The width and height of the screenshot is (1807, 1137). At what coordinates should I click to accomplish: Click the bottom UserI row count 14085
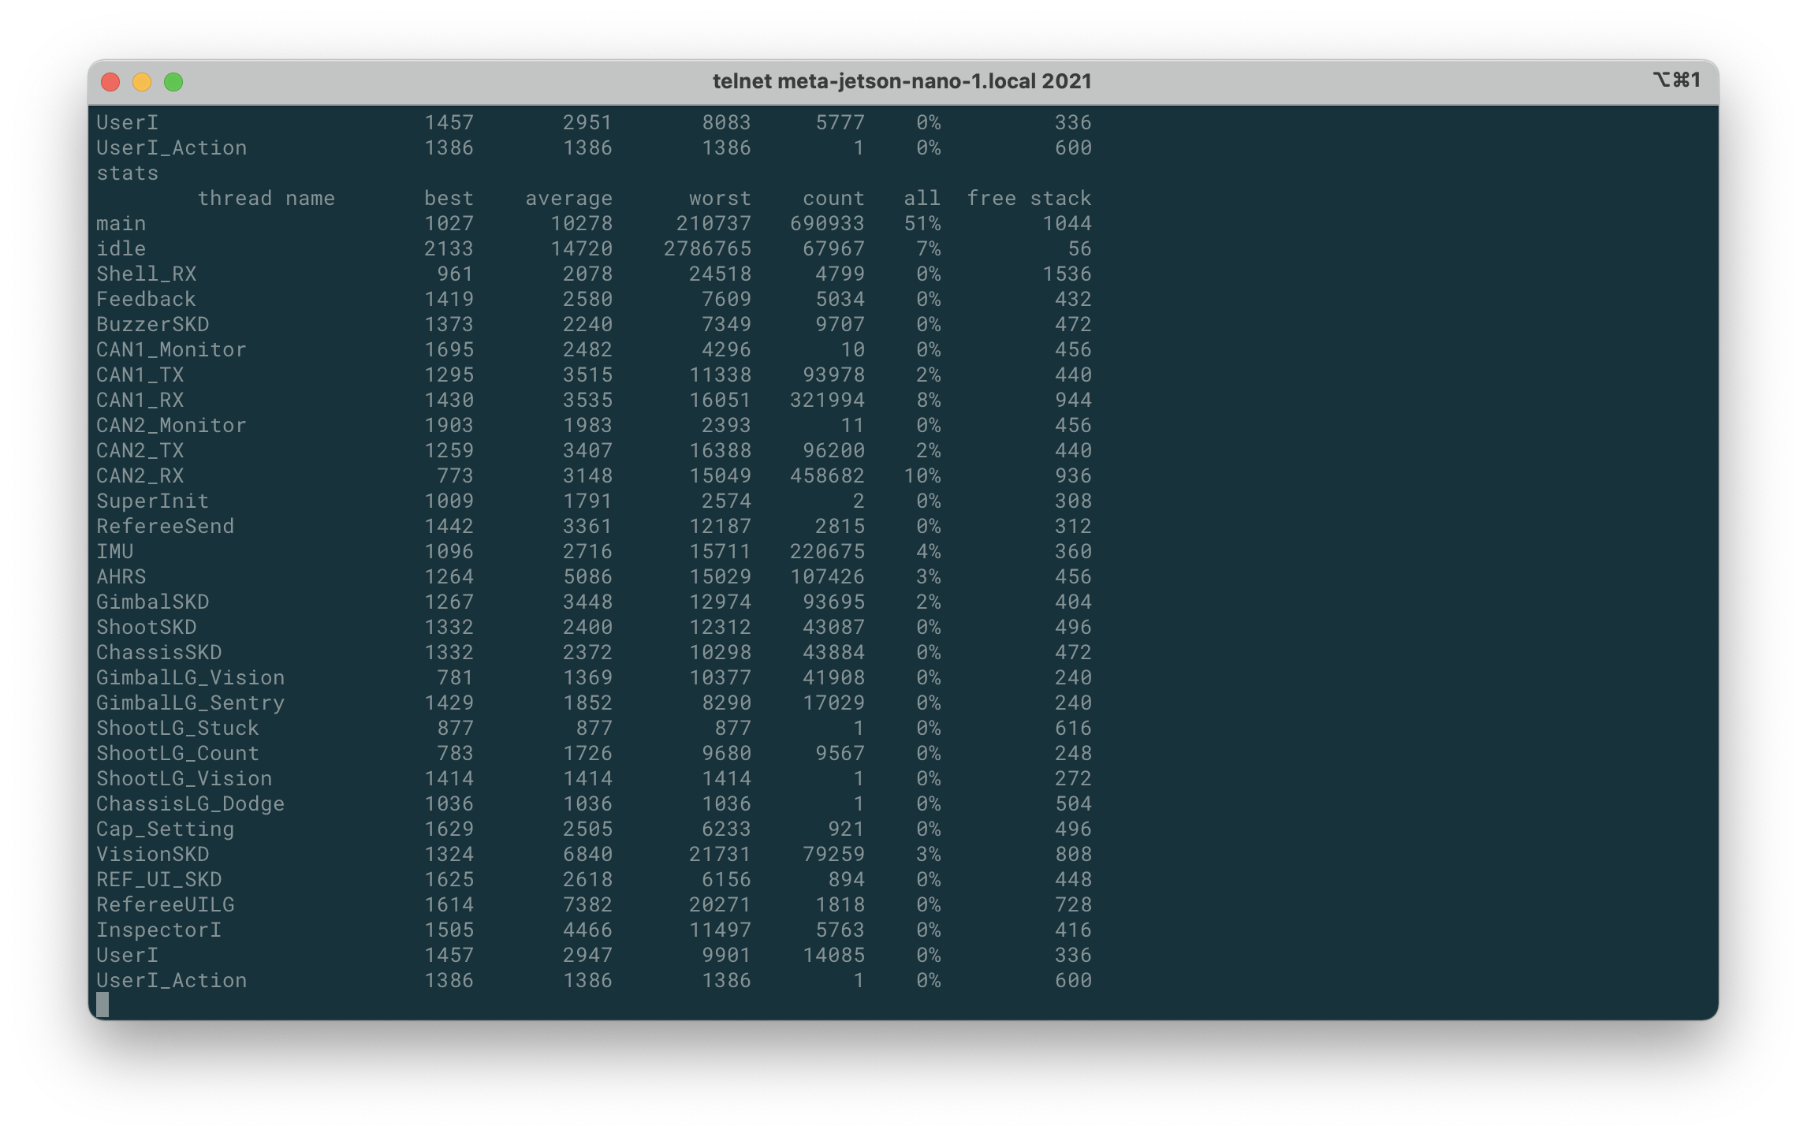pos(833,955)
